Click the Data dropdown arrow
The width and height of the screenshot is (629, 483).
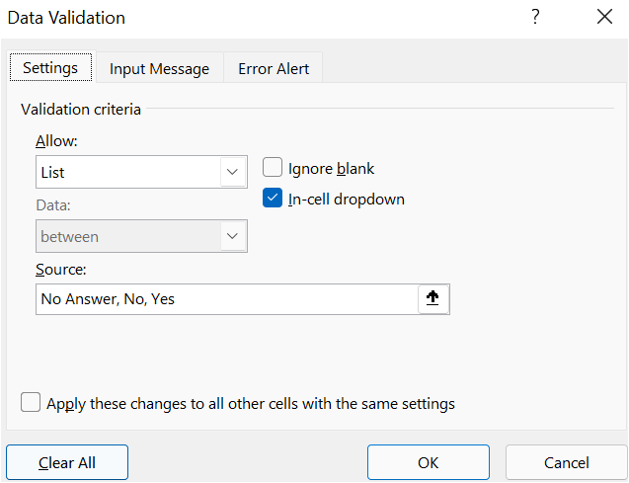pos(233,236)
